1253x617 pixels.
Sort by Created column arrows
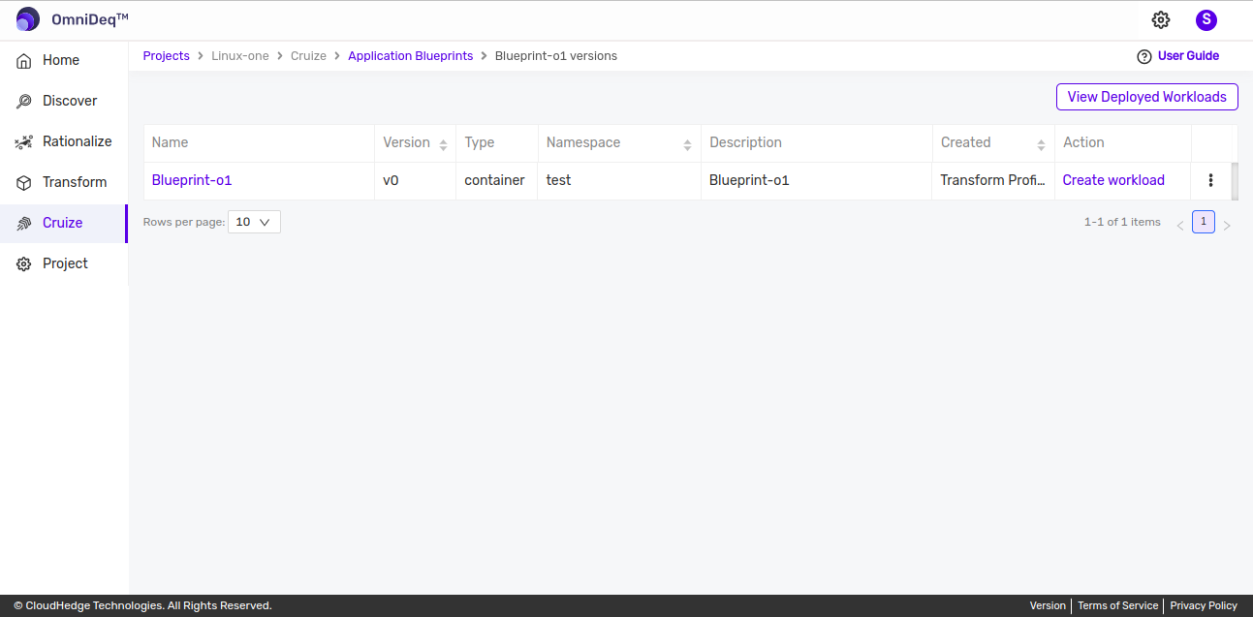[1041, 144]
